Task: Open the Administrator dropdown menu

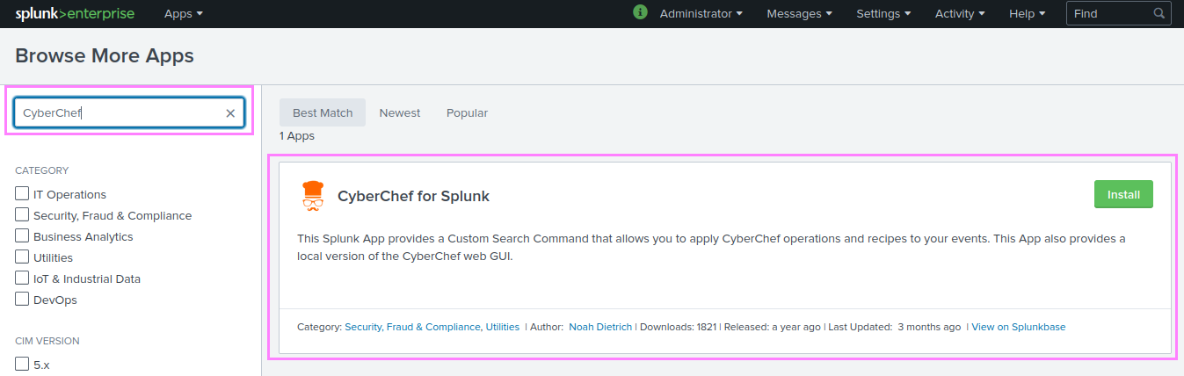Action: 701,14
